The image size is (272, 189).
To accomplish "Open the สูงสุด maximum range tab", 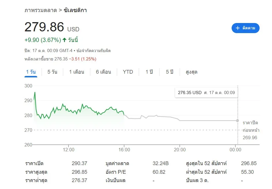I will pyautogui.click(x=192, y=72).
